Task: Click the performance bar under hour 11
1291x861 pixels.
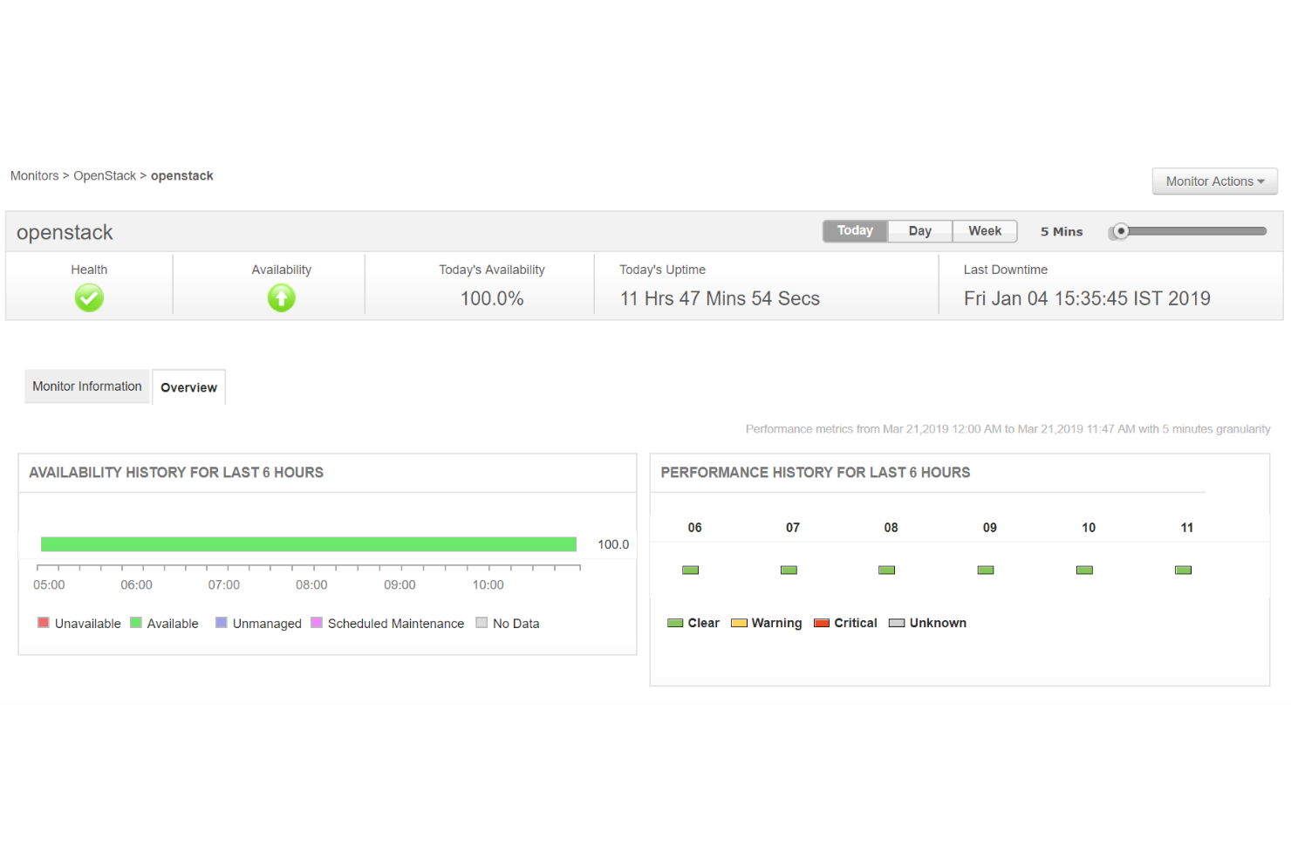Action: 1183,569
